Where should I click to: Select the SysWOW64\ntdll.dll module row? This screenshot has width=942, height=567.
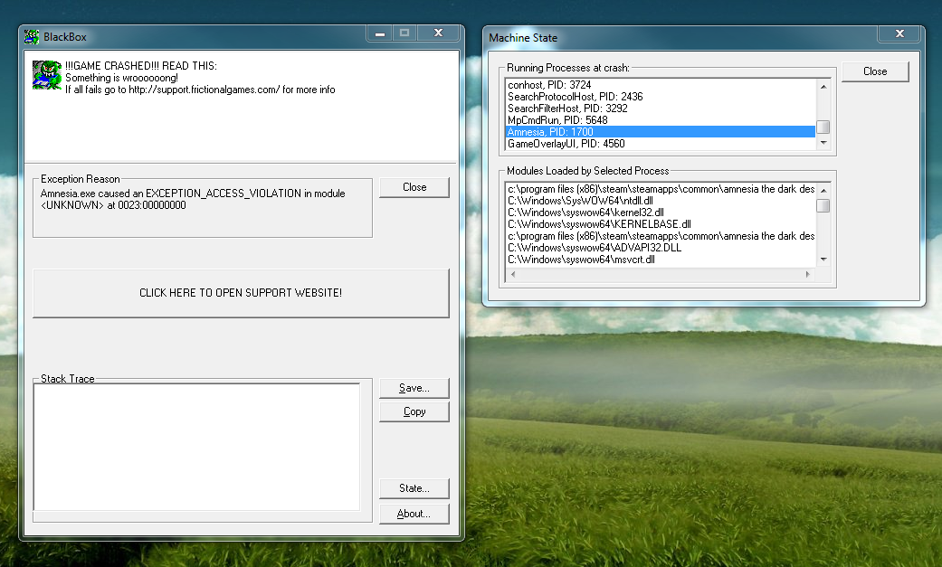661,201
